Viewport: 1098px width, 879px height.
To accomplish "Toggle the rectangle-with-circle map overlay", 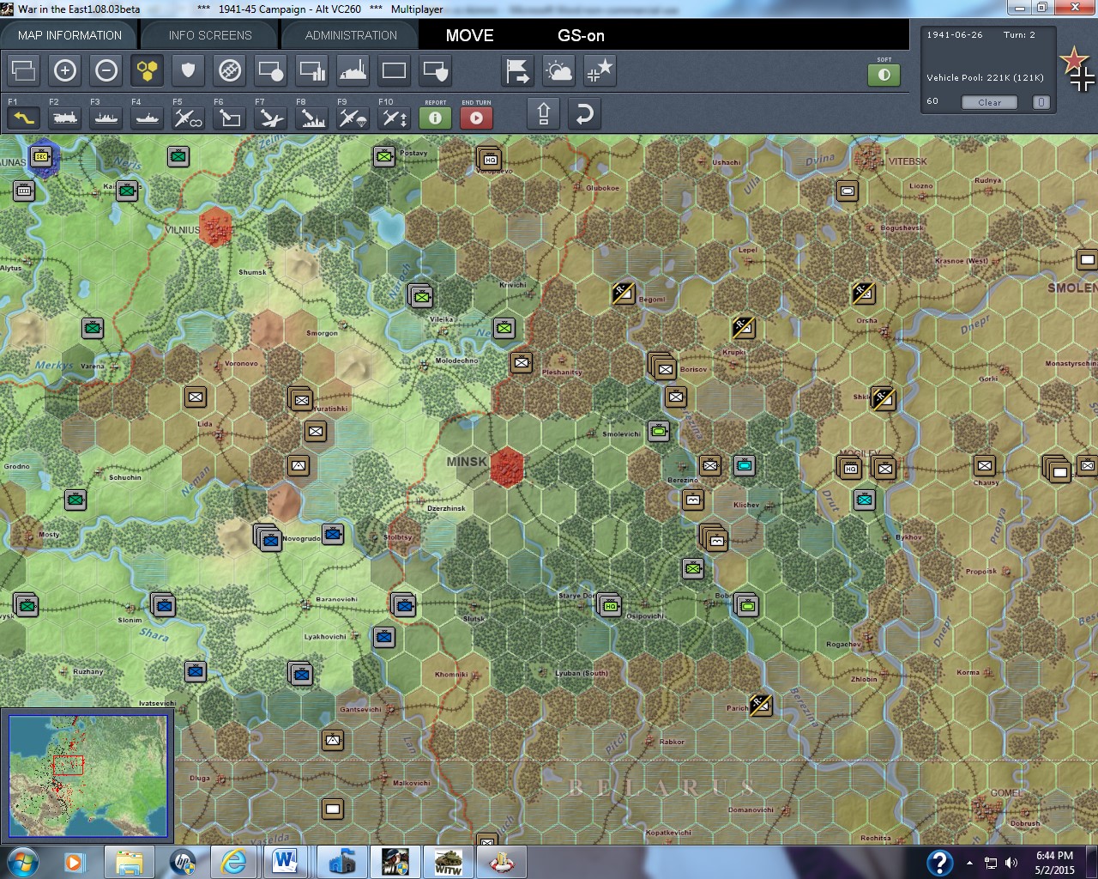I will pos(271,70).
